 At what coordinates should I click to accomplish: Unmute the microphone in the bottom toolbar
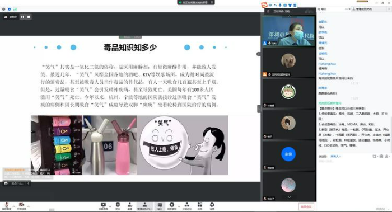(x=7, y=206)
